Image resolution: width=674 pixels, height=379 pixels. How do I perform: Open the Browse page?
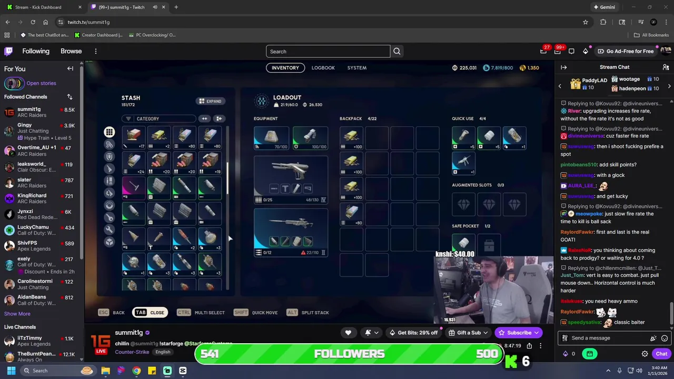pos(71,51)
